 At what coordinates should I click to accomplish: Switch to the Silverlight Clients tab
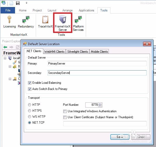click(x=77, y=51)
